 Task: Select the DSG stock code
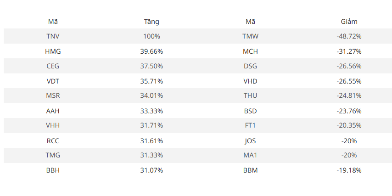click(250, 66)
